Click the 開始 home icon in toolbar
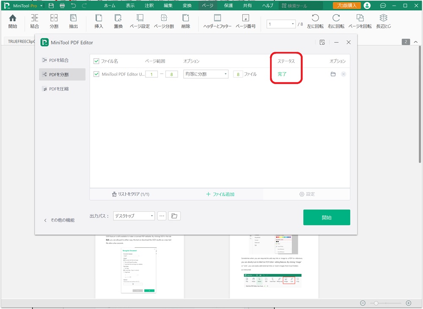The image size is (423, 309). (13, 21)
